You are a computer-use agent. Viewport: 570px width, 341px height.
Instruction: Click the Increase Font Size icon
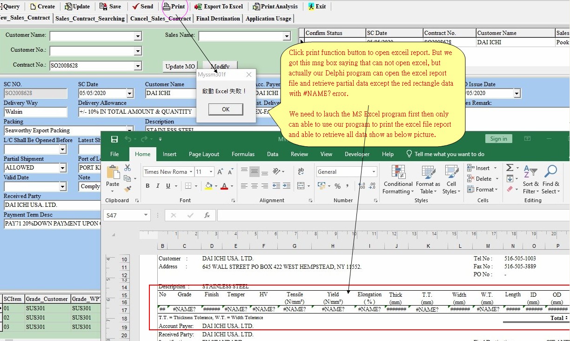click(x=220, y=172)
